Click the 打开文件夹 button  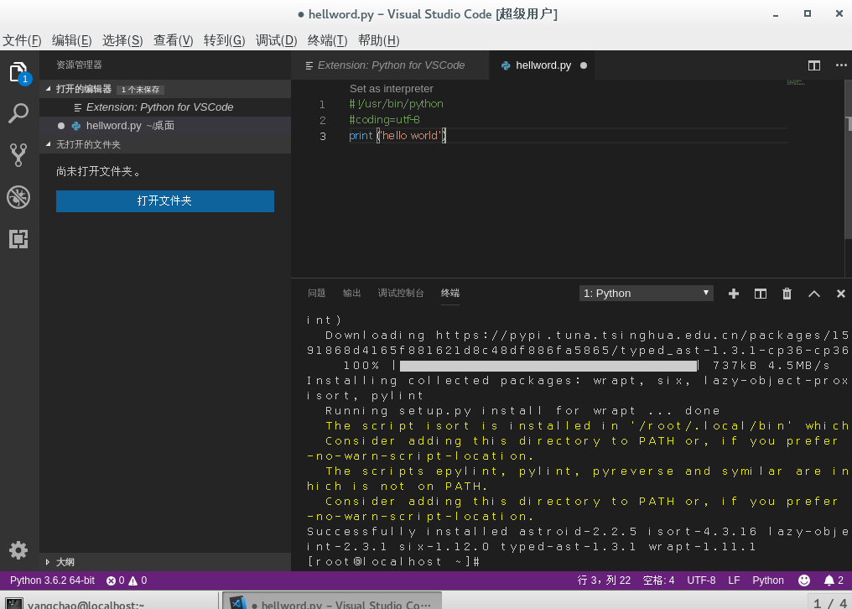(165, 201)
